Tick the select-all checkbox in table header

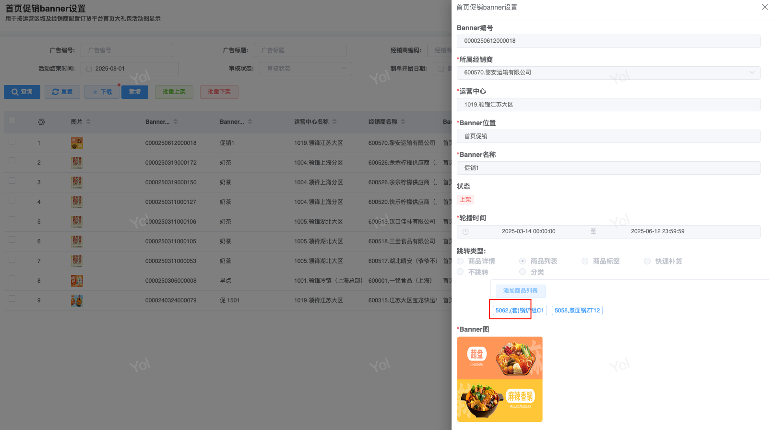(12, 120)
